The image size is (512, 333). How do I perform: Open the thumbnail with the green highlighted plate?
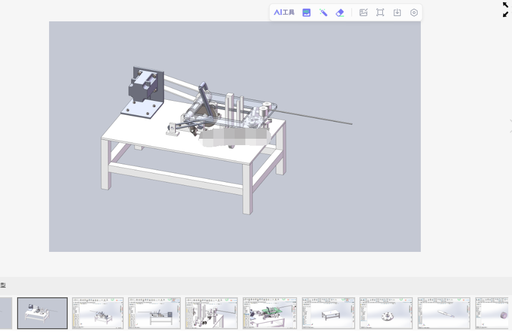click(x=270, y=313)
